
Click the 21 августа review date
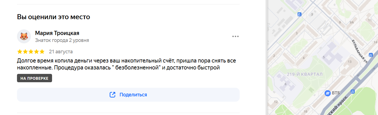click(x=61, y=52)
